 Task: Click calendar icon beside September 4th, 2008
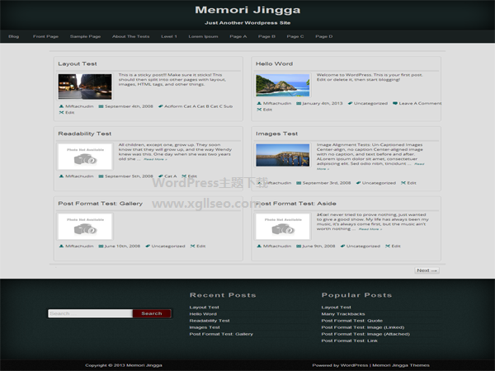(101, 106)
